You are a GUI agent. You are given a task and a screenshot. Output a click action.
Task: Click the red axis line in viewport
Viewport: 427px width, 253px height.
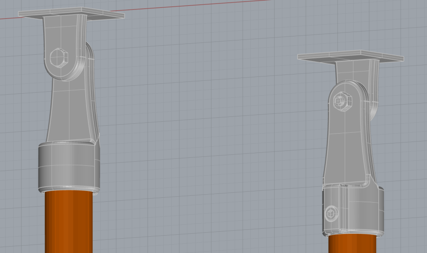[x=148, y=8]
